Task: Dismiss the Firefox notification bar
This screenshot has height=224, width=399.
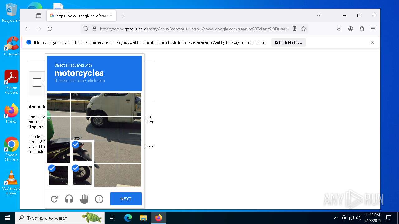Action: (373, 42)
